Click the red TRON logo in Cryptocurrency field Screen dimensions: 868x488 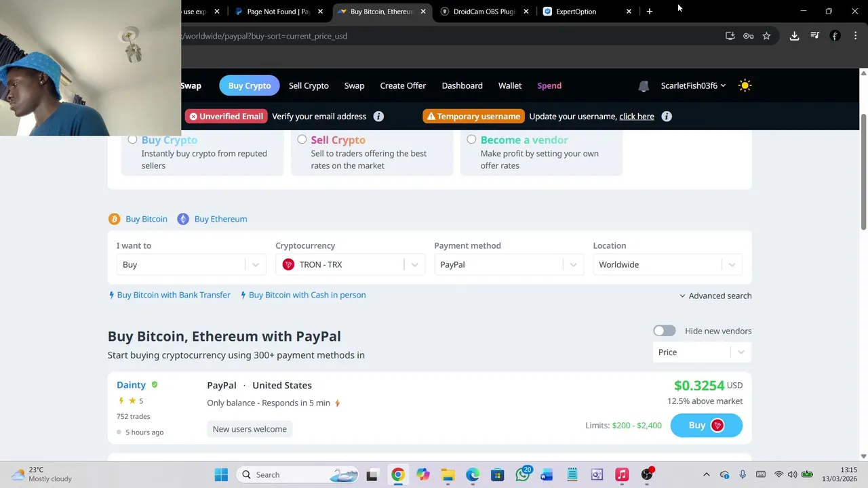pos(288,264)
